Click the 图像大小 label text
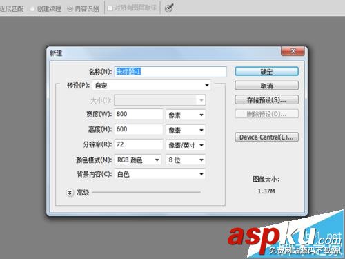Image resolution: width=345 pixels, height=259 pixels. tap(266, 179)
